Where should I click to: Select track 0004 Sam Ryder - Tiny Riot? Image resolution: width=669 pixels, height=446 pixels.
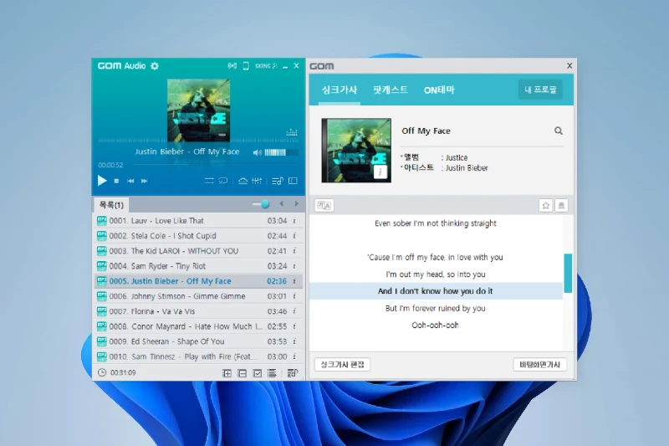pyautogui.click(x=197, y=266)
